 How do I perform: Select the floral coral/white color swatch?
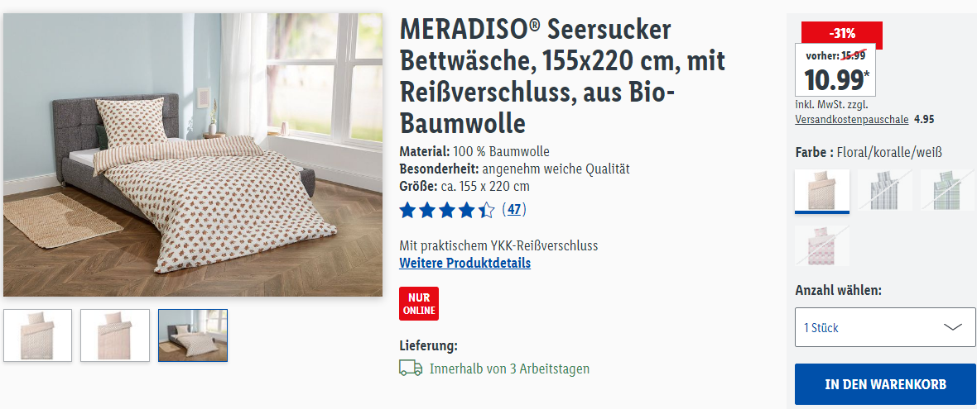click(822, 191)
